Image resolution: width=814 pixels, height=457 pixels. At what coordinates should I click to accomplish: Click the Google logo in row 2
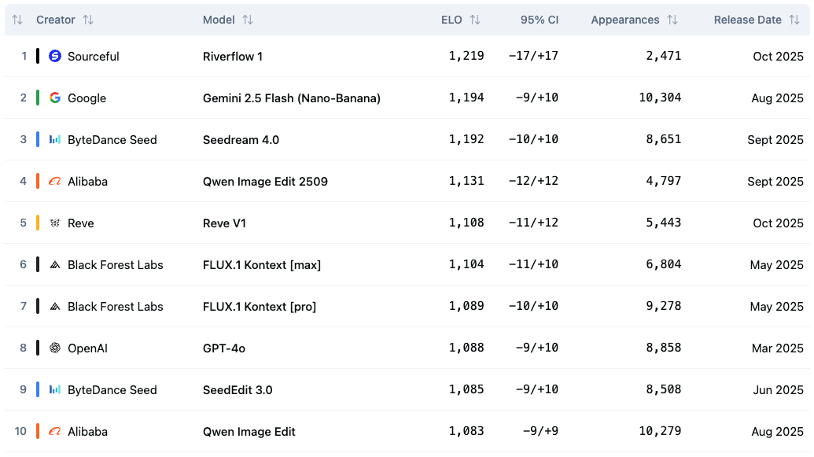[x=55, y=98]
